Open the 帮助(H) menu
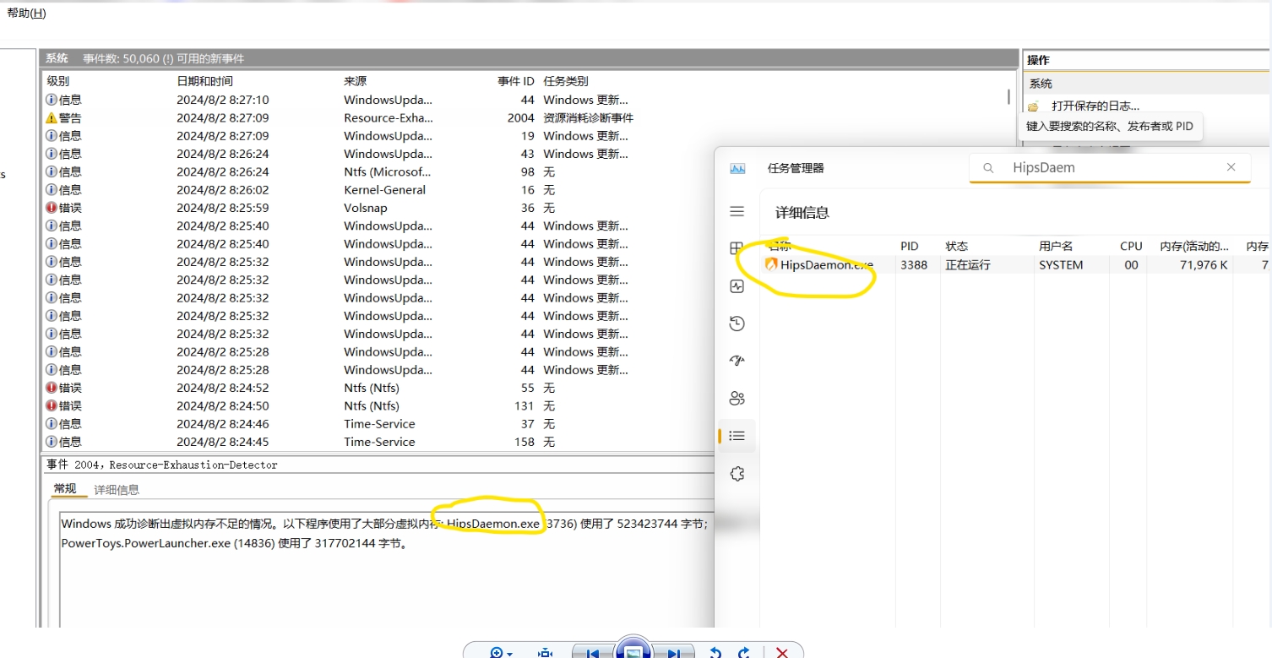 click(26, 14)
